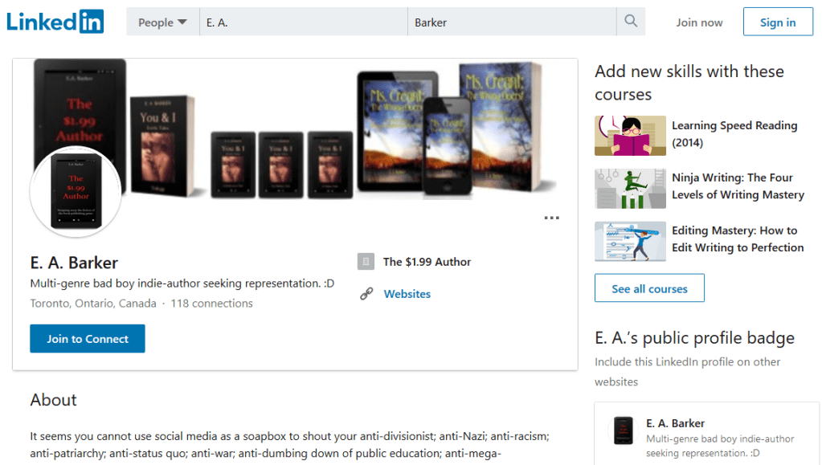This screenshot has width=822, height=465.
Task: Open the three-dot more options menu
Action: pos(551,218)
